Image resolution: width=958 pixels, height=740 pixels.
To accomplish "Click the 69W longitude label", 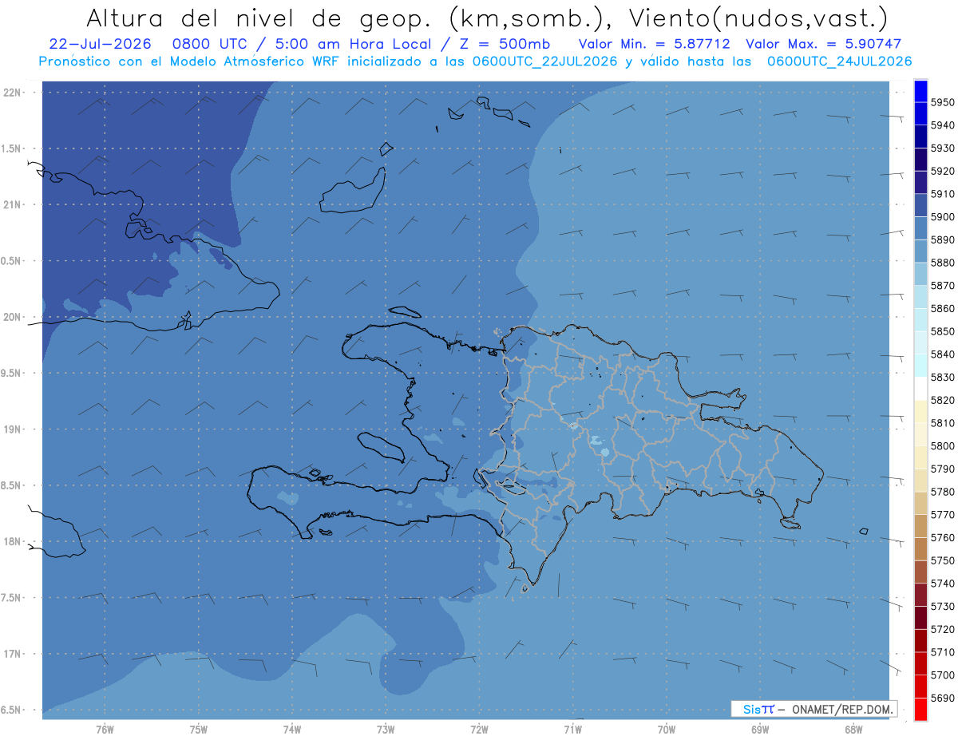I will coord(760,730).
